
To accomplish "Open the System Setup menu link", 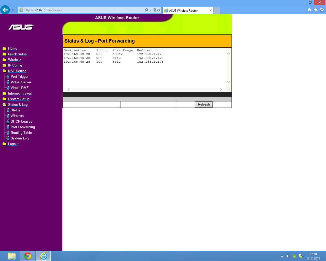I will pyautogui.click(x=19, y=99).
